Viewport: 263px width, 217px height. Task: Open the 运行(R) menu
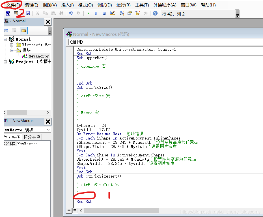124,5
